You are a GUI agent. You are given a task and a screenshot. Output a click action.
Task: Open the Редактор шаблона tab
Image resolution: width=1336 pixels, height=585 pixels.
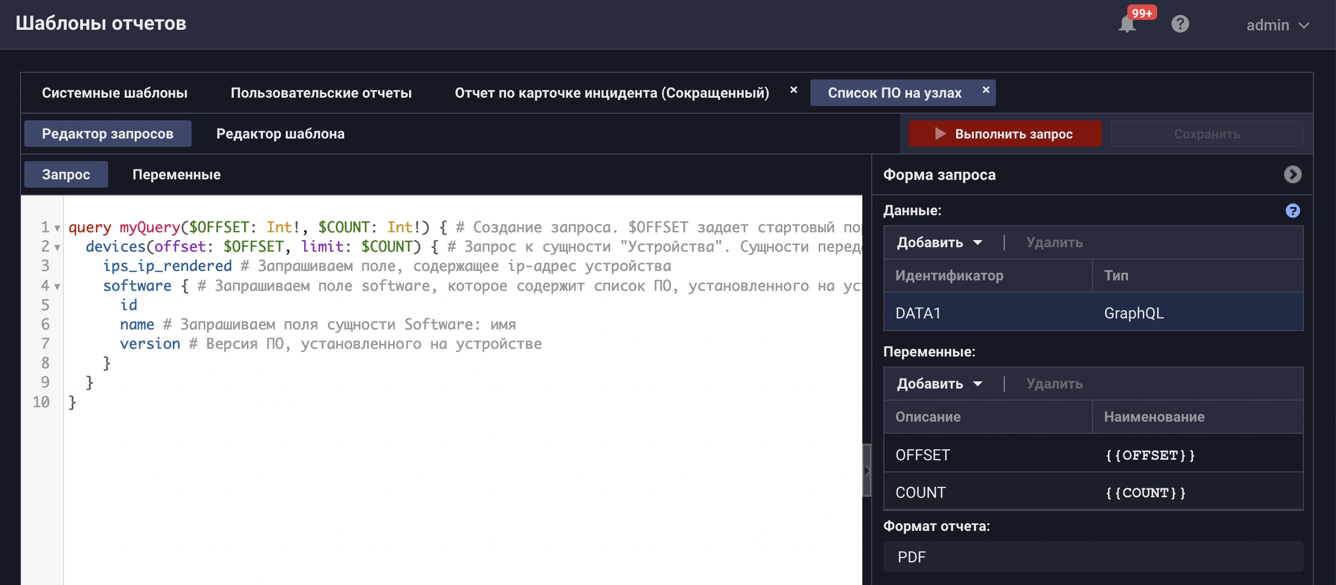point(280,134)
